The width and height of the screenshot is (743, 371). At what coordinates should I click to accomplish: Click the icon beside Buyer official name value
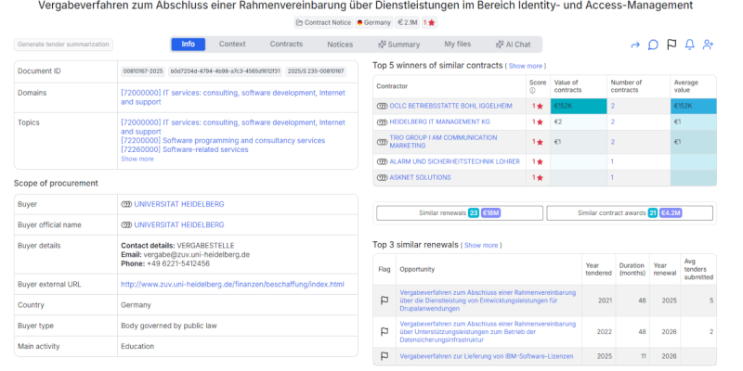click(126, 224)
